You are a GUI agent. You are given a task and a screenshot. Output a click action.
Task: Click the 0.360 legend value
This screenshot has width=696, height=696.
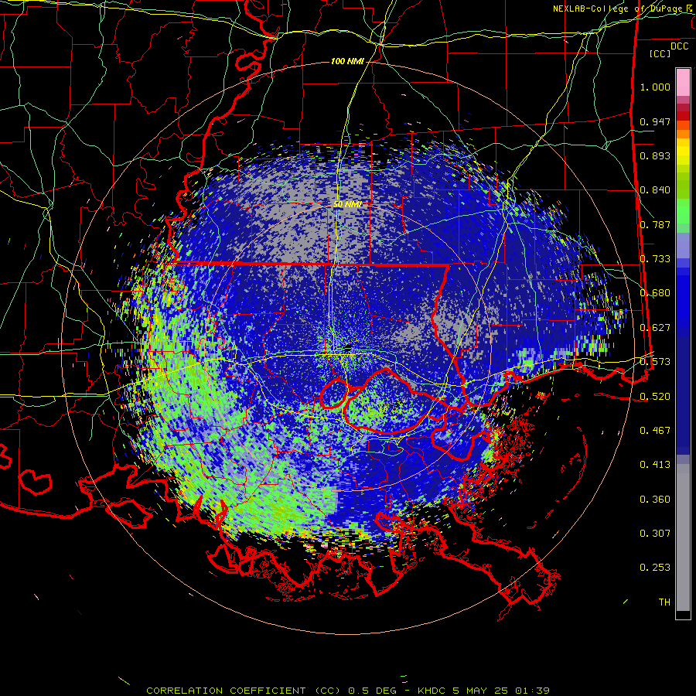[x=655, y=500]
